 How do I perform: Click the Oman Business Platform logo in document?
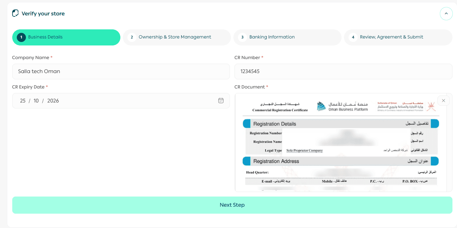point(343,106)
